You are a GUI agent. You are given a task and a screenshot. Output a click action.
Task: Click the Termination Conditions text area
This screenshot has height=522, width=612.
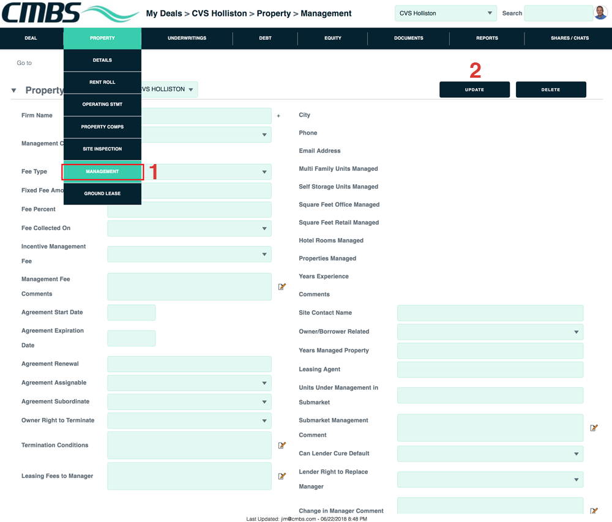coord(189,445)
